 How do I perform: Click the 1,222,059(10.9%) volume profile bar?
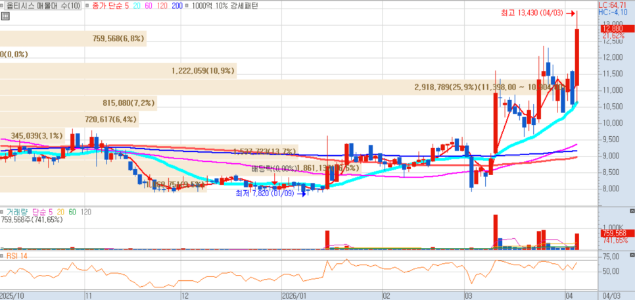coord(118,71)
